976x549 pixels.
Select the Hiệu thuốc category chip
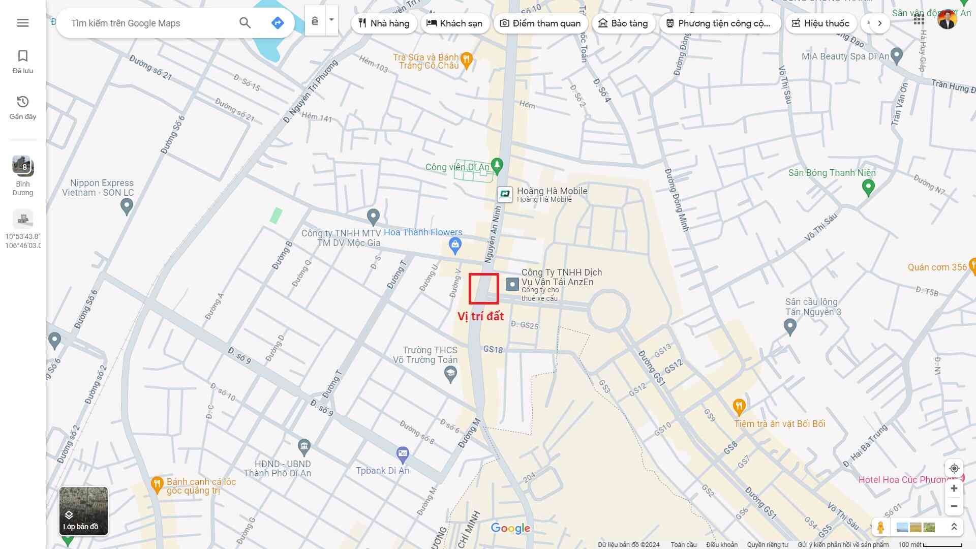820,23
